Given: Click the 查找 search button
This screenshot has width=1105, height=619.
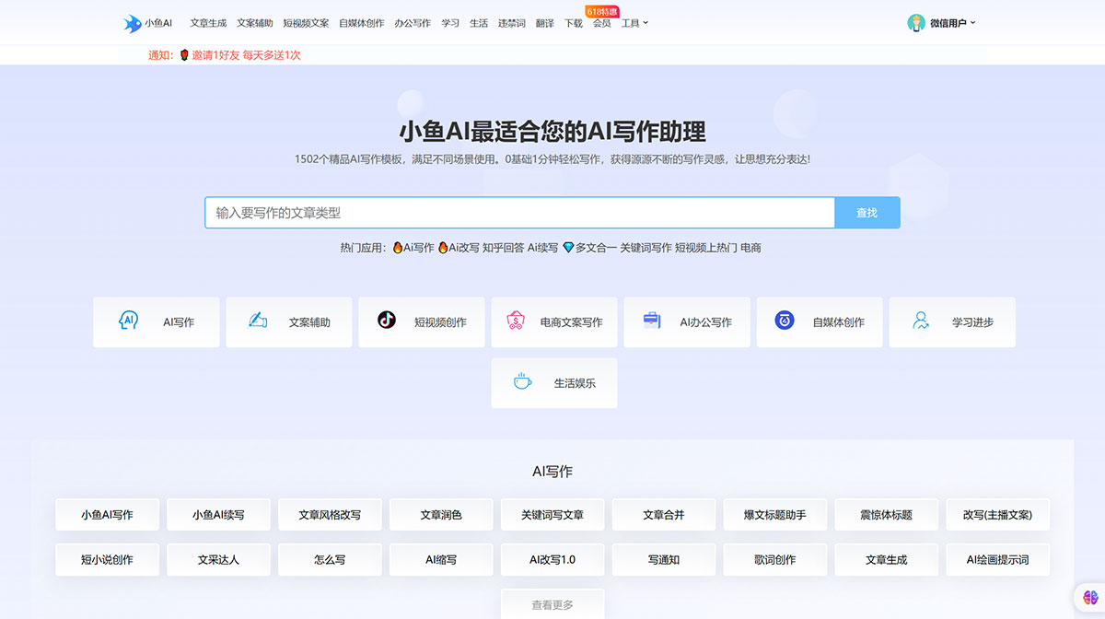Looking at the screenshot, I should coord(867,212).
